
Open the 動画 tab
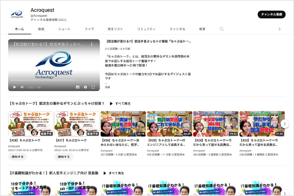tap(41, 29)
